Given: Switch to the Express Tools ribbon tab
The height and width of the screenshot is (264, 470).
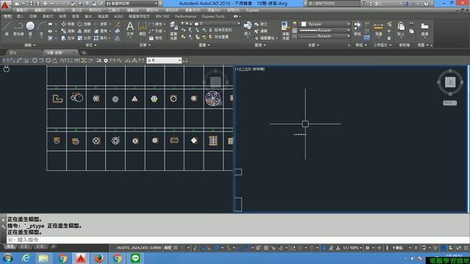Looking at the screenshot, I should tap(213, 16).
